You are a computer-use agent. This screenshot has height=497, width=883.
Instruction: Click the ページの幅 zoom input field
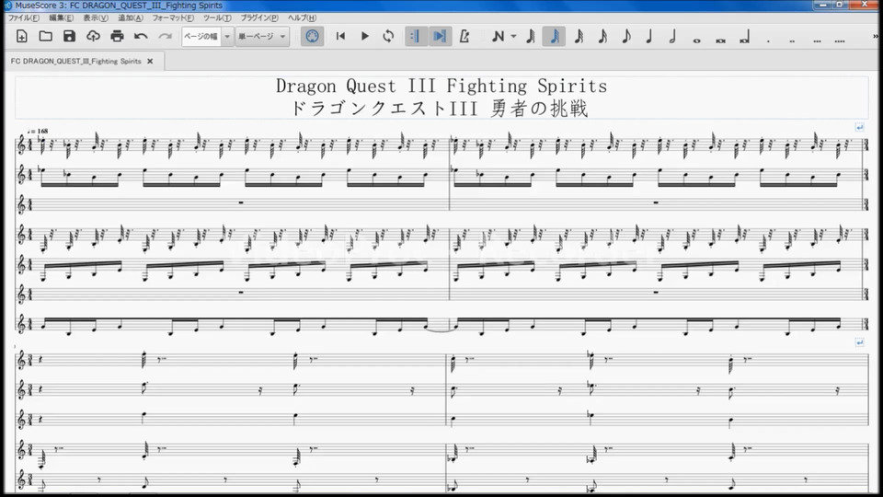[201, 37]
